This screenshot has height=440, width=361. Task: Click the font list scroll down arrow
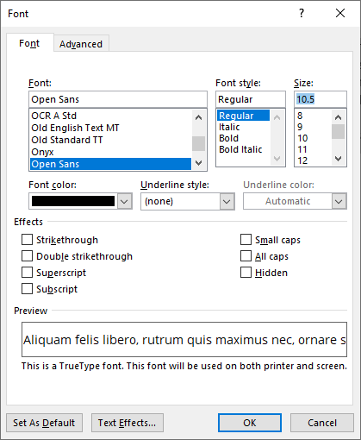(198, 163)
